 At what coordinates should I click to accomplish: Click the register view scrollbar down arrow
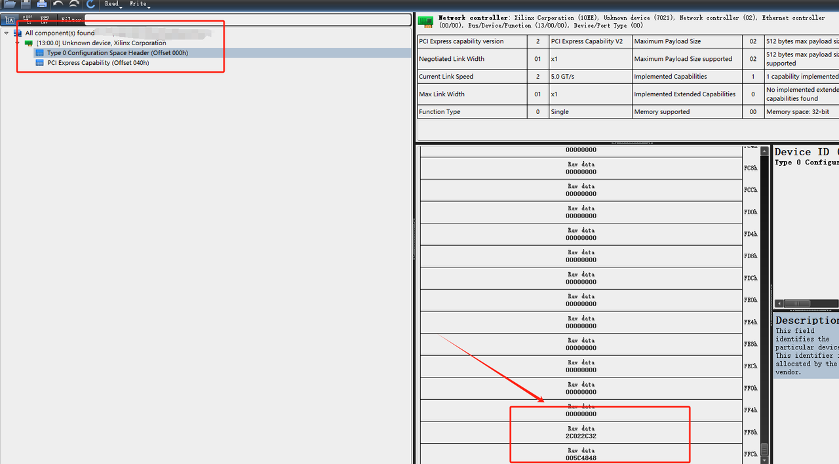[764, 460]
